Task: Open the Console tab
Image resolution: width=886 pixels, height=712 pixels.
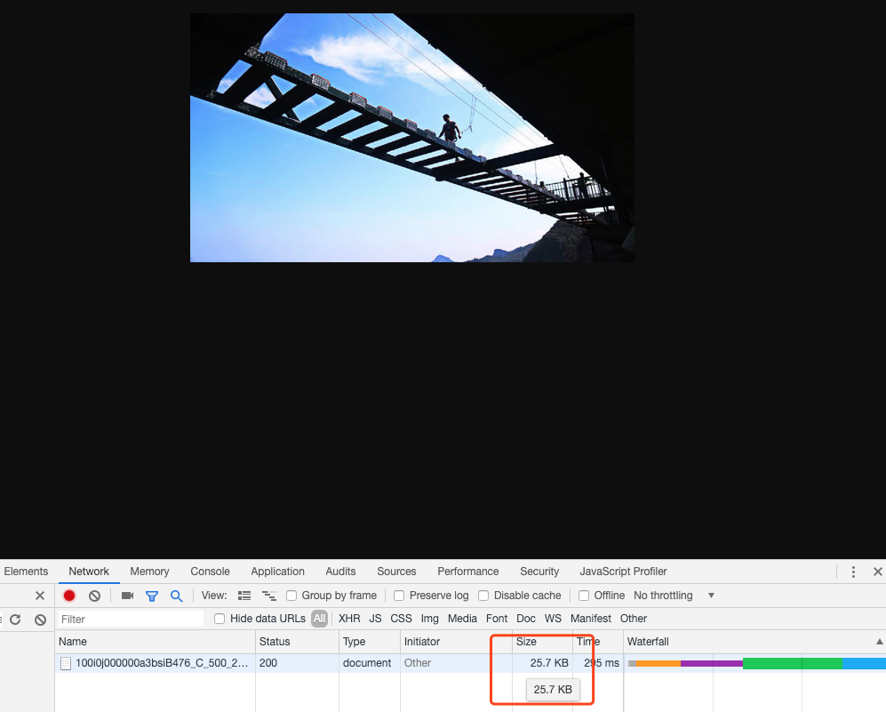Action: [211, 572]
